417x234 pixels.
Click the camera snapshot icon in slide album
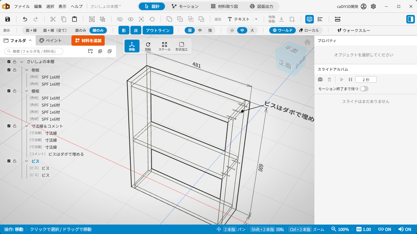point(320,80)
